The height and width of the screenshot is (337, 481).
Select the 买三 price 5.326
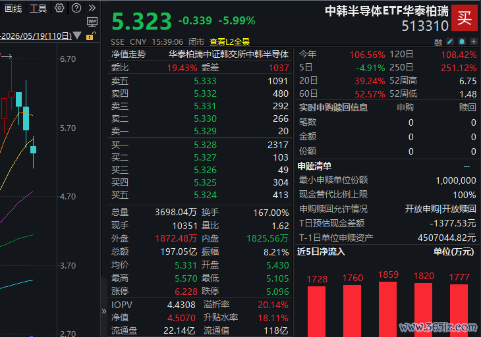click(205, 170)
